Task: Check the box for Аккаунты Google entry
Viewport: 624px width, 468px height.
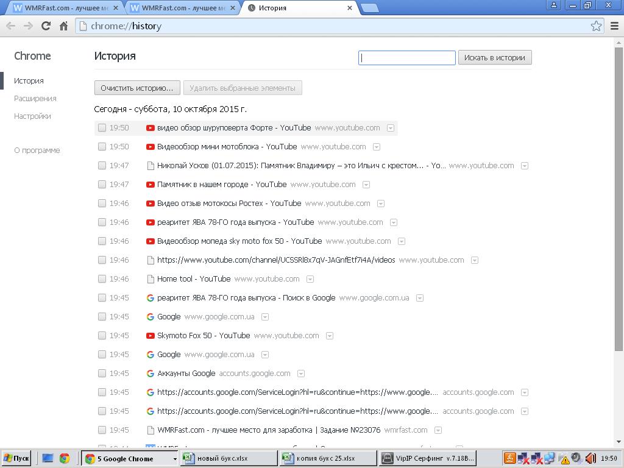Action: point(102,374)
